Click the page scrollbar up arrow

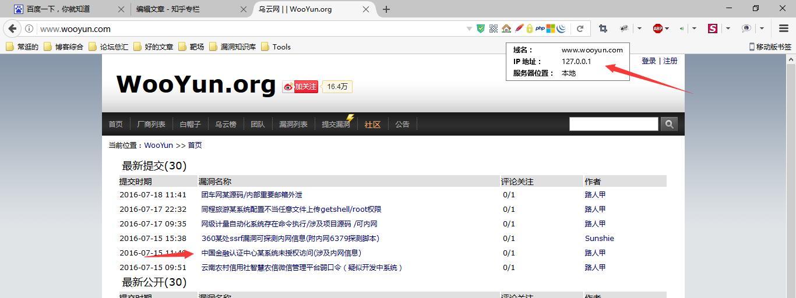coord(791,59)
